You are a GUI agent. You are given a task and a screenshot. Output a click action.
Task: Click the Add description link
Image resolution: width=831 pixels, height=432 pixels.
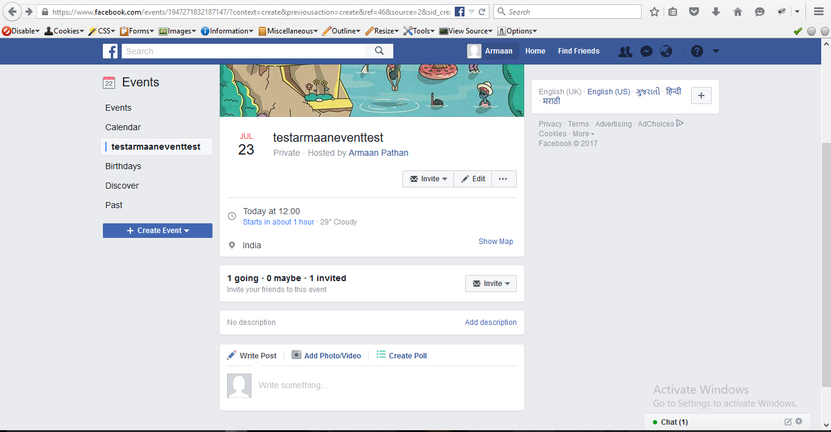tap(491, 322)
